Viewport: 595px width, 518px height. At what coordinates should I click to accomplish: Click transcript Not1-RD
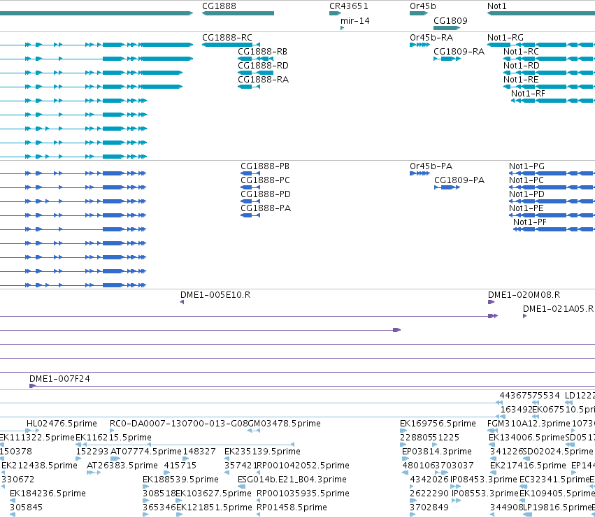tap(549, 73)
